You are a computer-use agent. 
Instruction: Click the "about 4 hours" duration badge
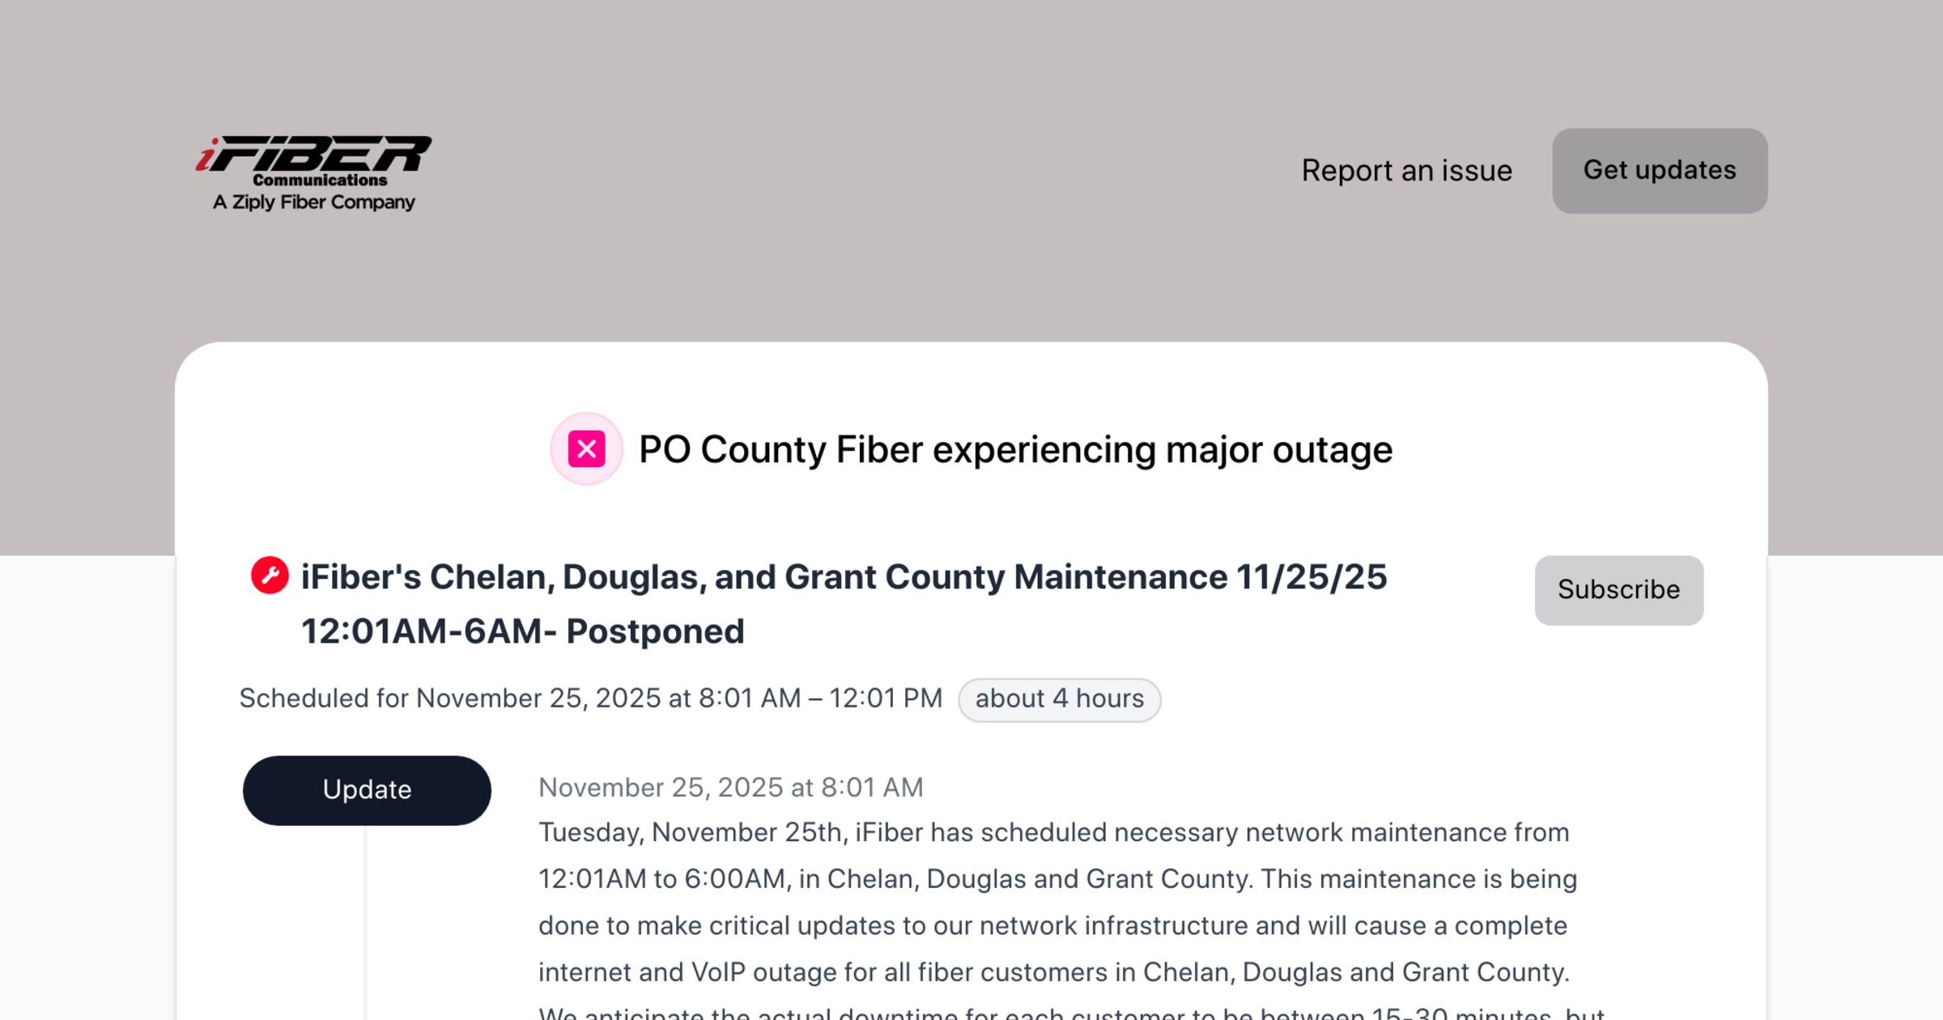(1059, 699)
